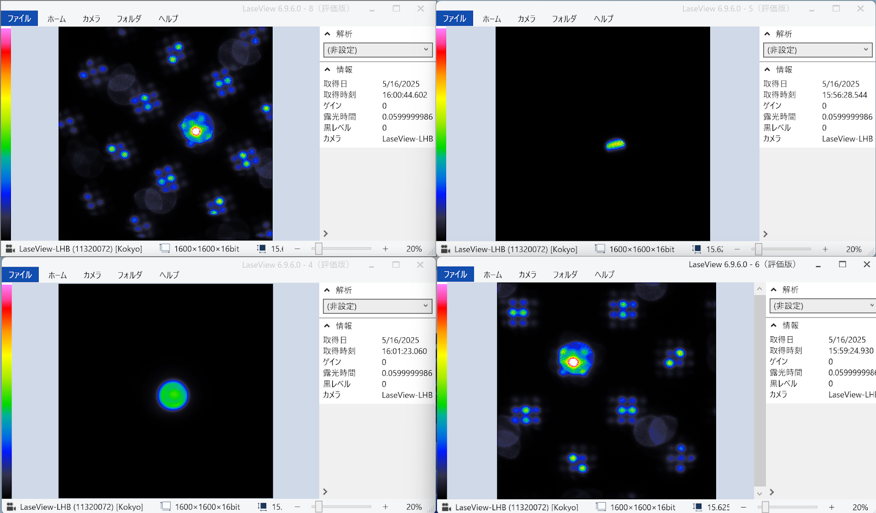Click the small elongated beam in window 5 image
Screen dimensions: 876x513
pos(615,145)
